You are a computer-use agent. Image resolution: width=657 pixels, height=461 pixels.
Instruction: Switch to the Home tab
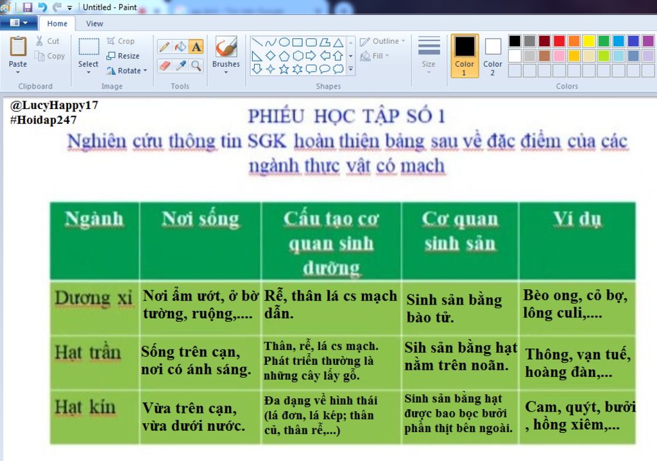click(x=57, y=24)
